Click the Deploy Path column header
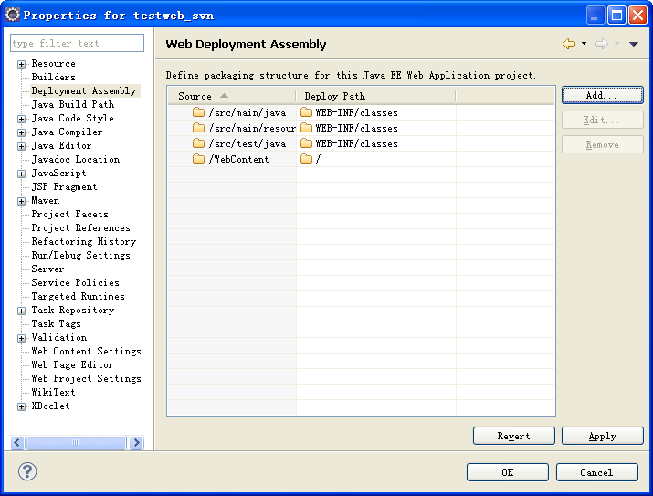The height and width of the screenshot is (496, 653). tap(376, 96)
